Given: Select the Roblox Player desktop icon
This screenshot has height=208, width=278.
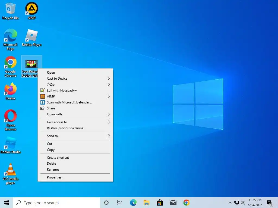Looking at the screenshot, I should pos(31,38).
